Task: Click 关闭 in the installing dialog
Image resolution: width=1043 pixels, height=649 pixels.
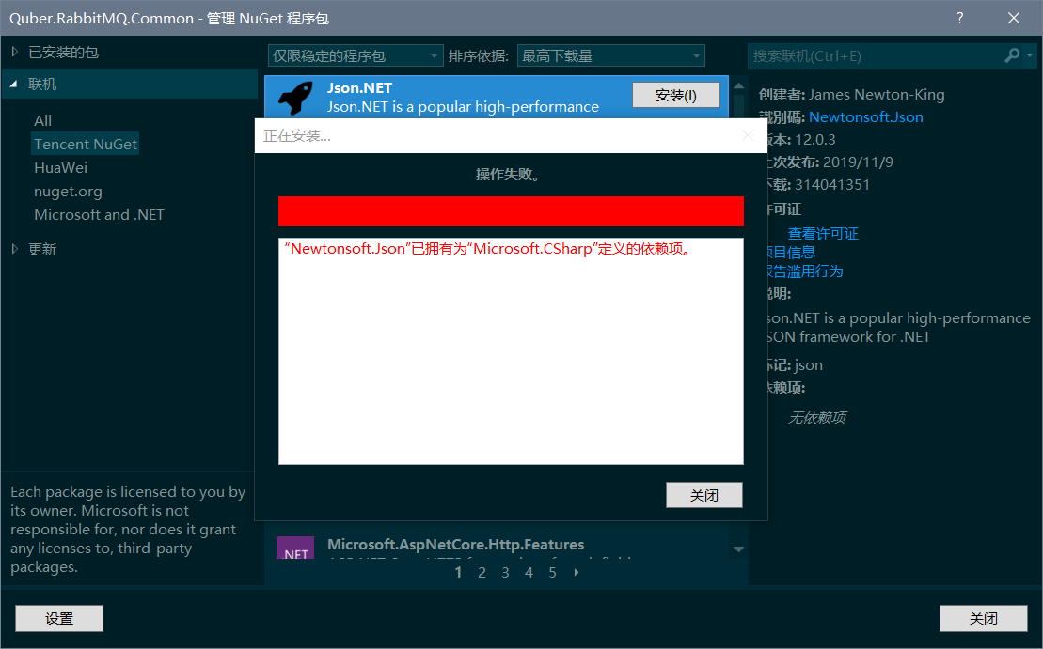Action: pos(703,495)
